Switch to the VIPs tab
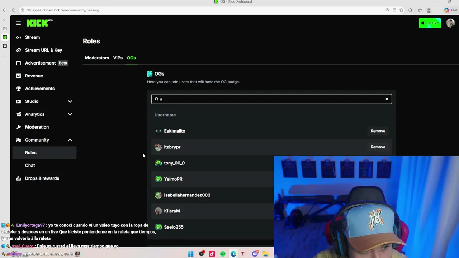 tap(118, 58)
